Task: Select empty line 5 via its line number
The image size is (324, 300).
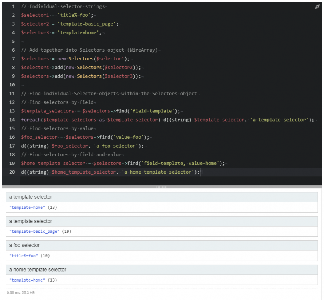Action: (14, 42)
